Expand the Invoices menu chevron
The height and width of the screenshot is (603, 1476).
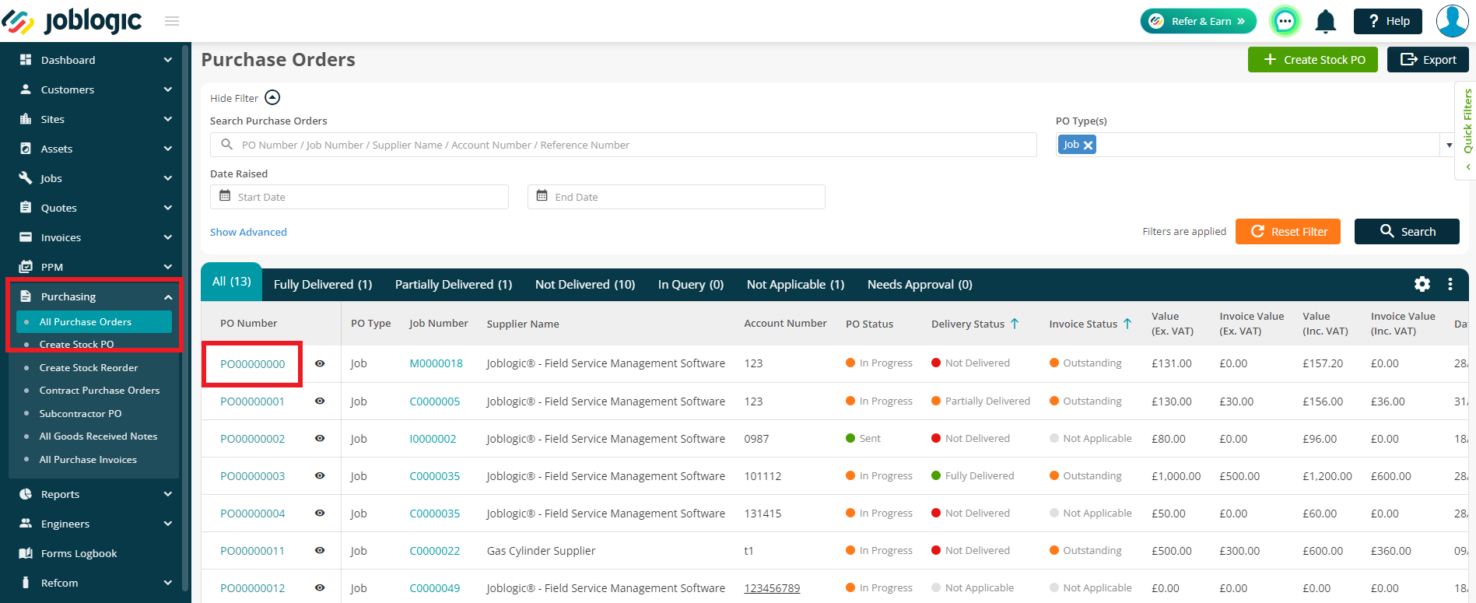pos(168,237)
